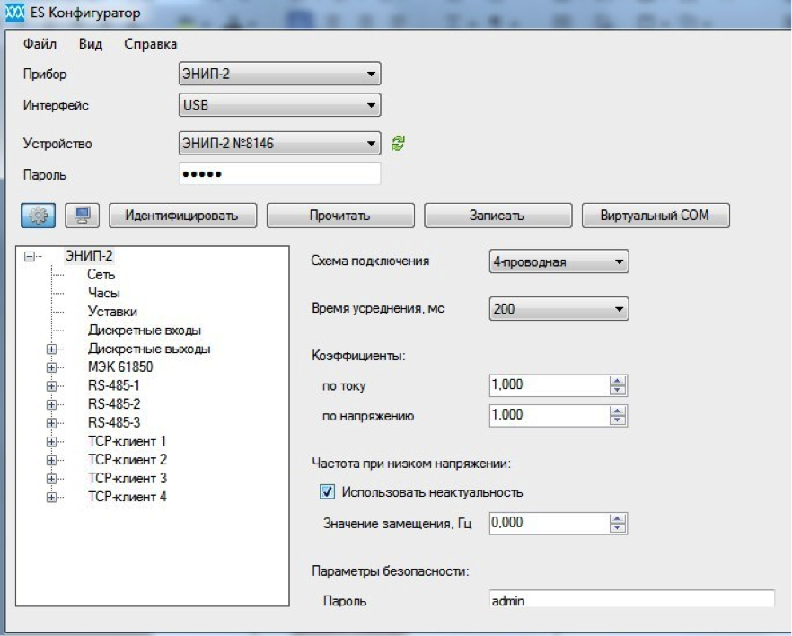
Task: Open the Файл menu
Action: 40,44
